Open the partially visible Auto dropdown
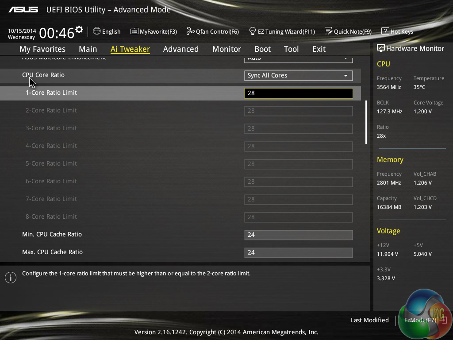This screenshot has height=340, width=453. [299, 59]
